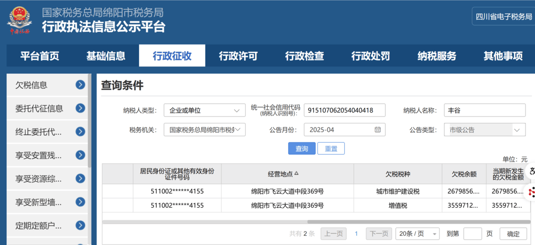Click arrow icon beside 委托代征信息
The width and height of the screenshot is (535, 245).
[x=80, y=108]
